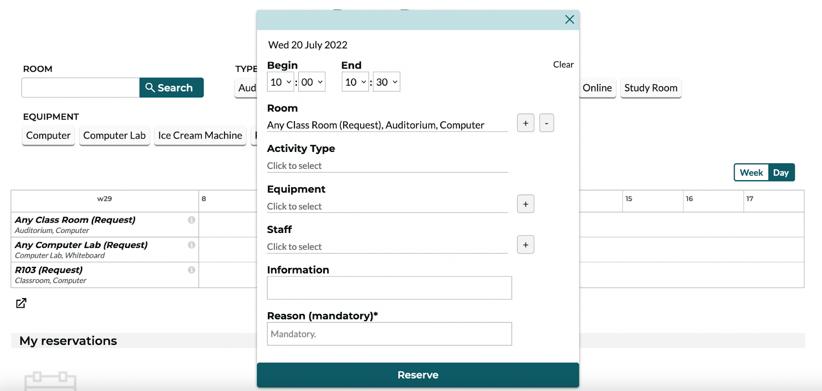Open info icon for Any Class Room (Request)
Viewport: 822px width, 391px height.
tap(191, 220)
